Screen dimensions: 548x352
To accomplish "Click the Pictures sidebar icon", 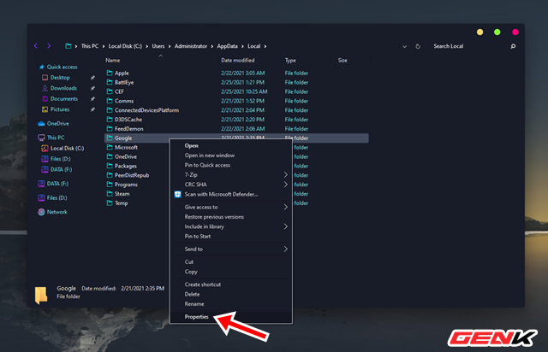I will pos(45,109).
